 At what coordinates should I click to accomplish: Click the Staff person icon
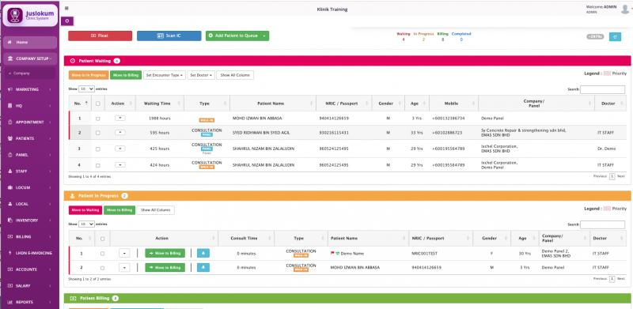(x=10, y=171)
